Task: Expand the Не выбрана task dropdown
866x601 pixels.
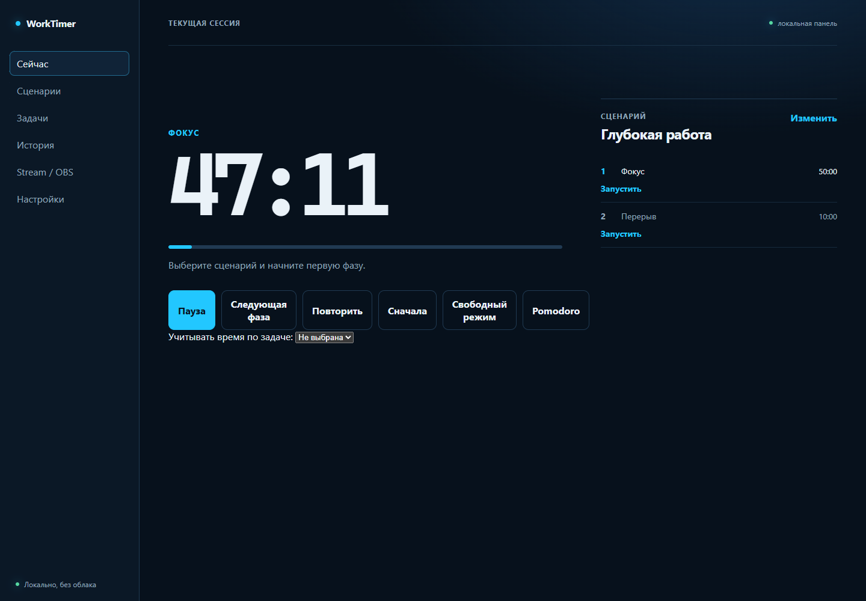Action: [324, 337]
